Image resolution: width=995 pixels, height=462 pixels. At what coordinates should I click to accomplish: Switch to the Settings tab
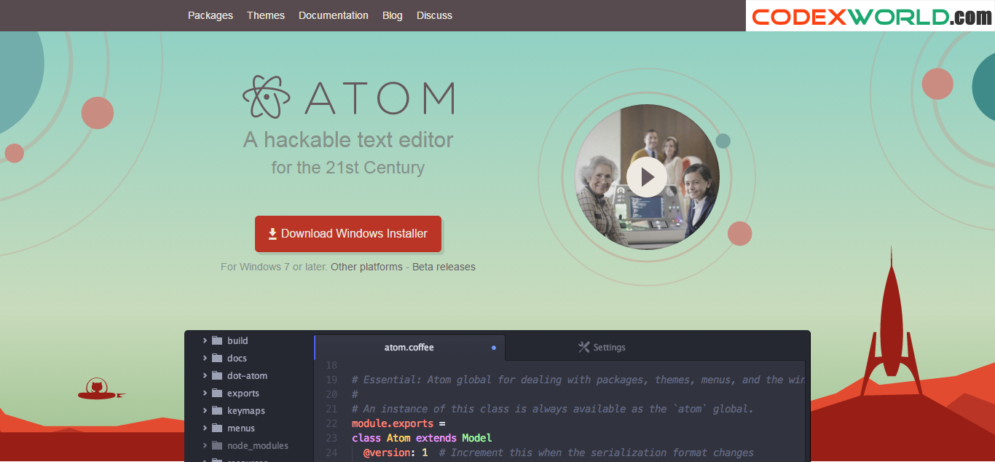602,348
